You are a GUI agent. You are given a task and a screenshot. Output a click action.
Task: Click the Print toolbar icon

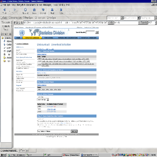coord(52,10)
